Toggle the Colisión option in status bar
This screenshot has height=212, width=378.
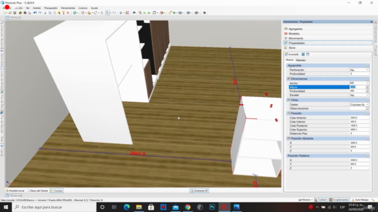[x=321, y=200]
